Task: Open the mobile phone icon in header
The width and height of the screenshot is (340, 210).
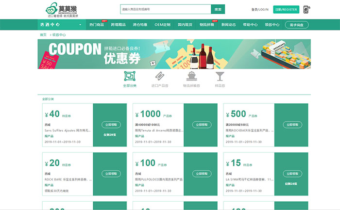Action: coord(306,9)
